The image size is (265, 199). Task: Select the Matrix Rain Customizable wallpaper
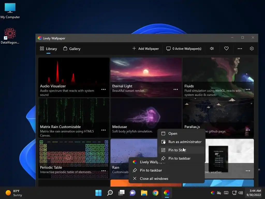point(74,118)
